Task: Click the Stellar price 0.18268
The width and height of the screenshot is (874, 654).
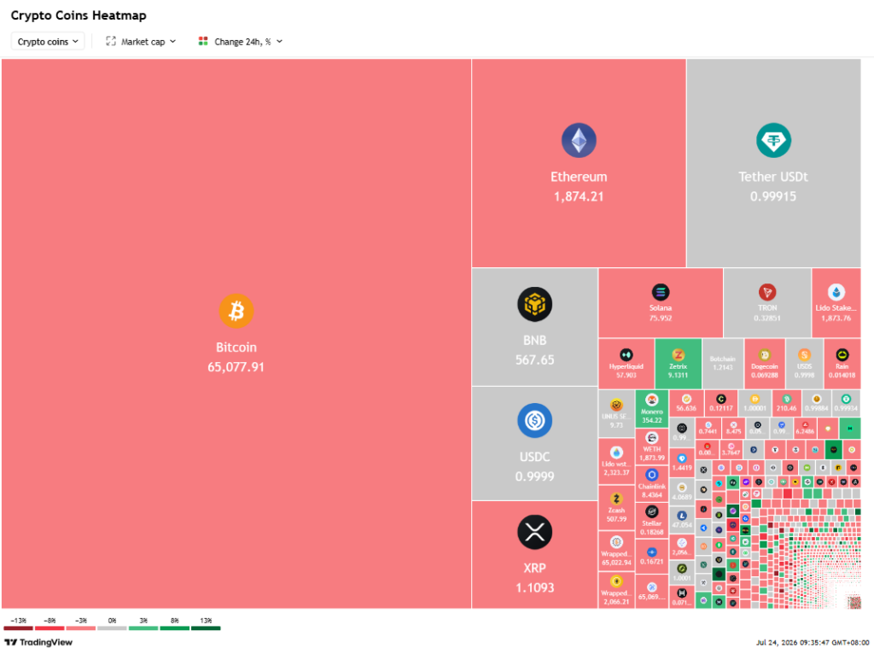Action: [x=651, y=533]
